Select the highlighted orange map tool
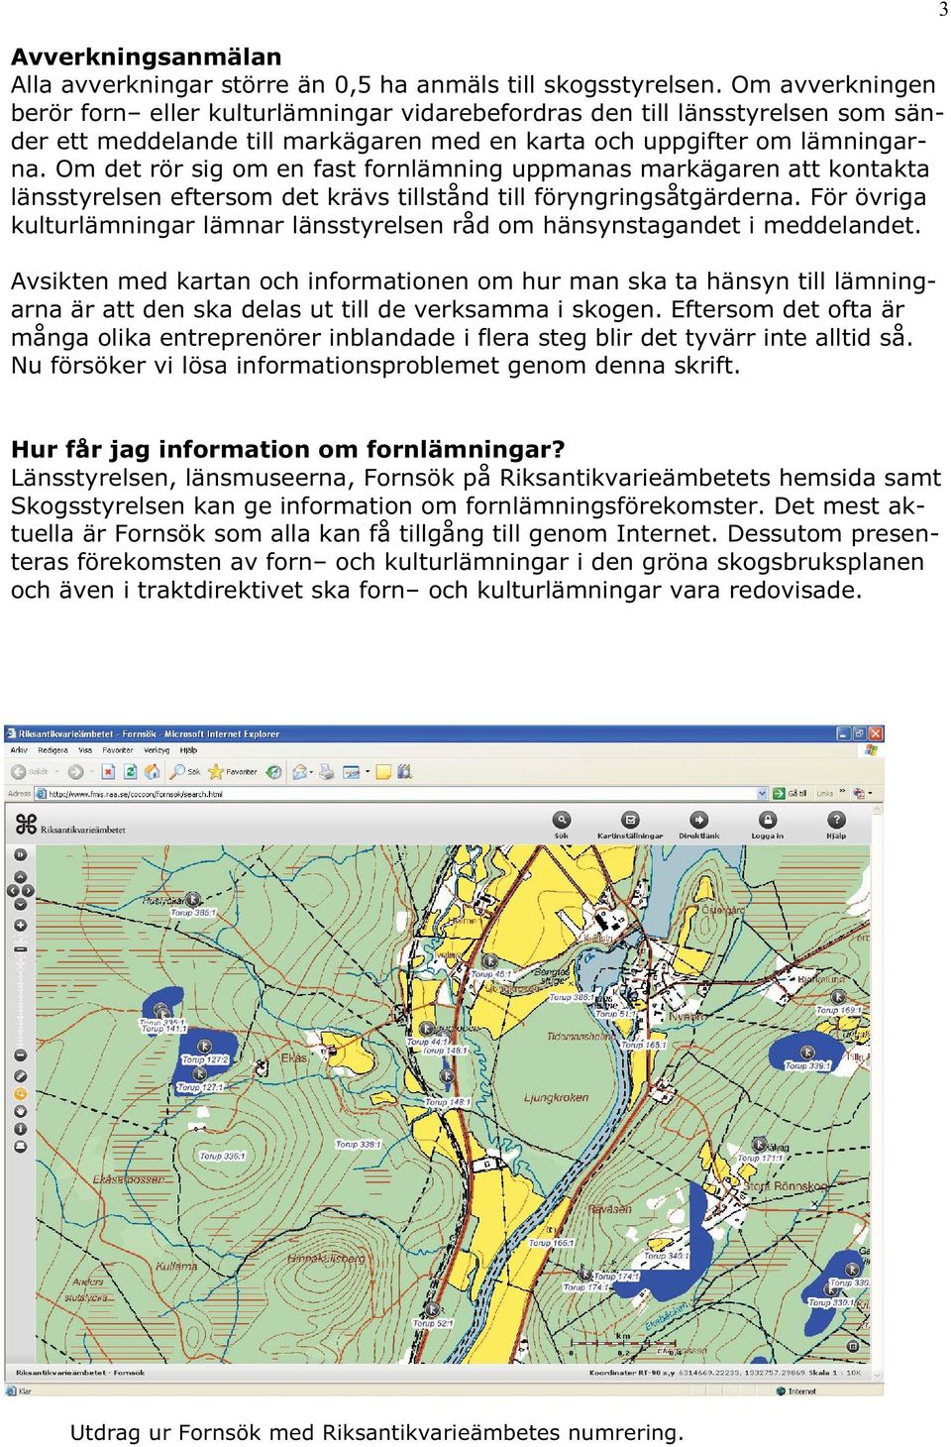Image resolution: width=951 pixels, height=1447 pixels. (21, 1094)
